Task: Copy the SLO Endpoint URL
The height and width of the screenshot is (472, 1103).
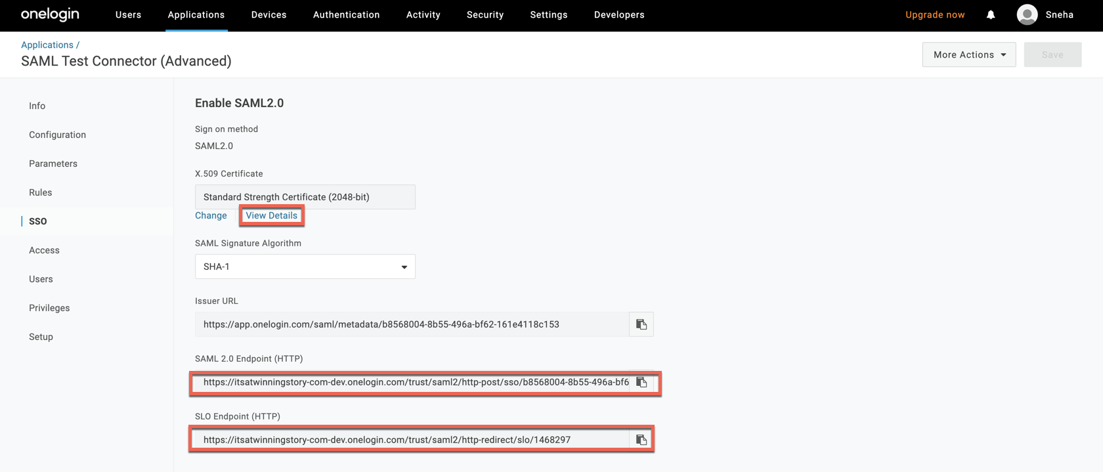Action: click(x=641, y=440)
